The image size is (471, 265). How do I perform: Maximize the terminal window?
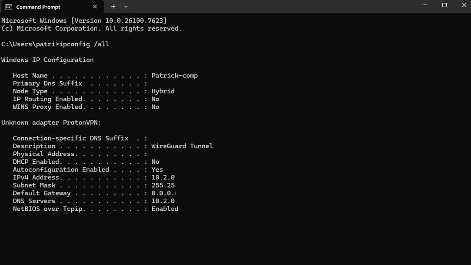tap(444, 5)
